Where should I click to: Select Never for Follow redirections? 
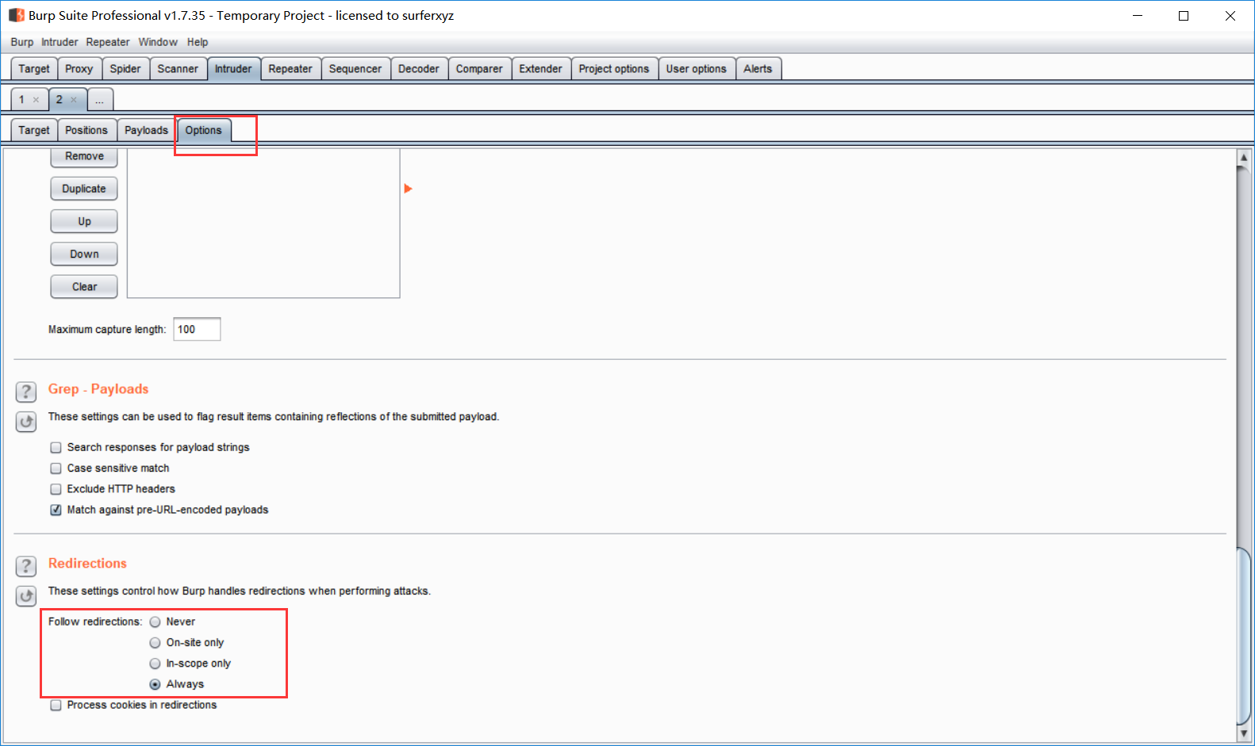[155, 622]
